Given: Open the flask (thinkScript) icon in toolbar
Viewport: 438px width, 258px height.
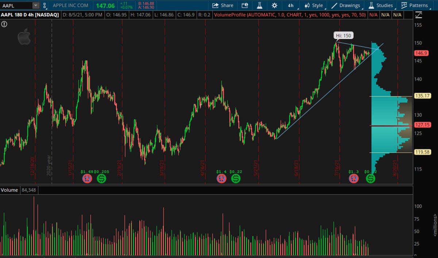Looking at the screenshot, I should point(260,5).
